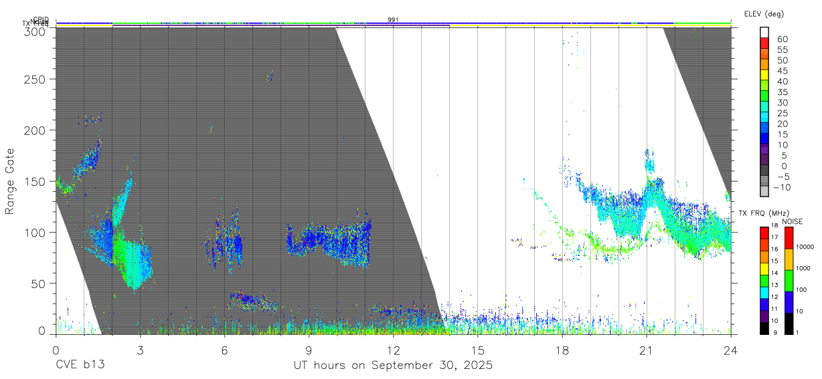This screenshot has width=822, height=379.
Task: Click the '1000' label on NOISE legend
Action: [804, 268]
